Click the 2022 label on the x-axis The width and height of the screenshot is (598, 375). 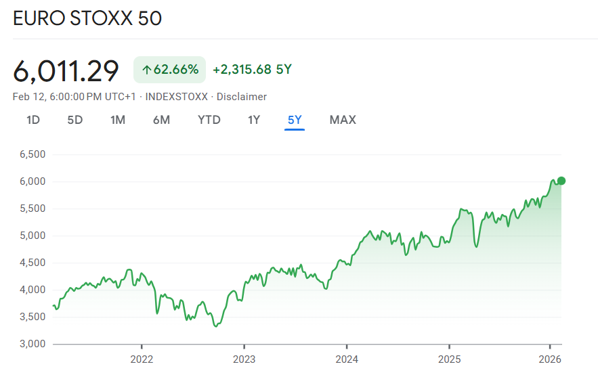(141, 359)
